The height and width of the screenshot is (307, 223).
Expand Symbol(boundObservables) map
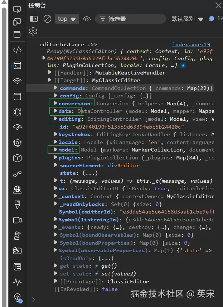tap(55, 235)
